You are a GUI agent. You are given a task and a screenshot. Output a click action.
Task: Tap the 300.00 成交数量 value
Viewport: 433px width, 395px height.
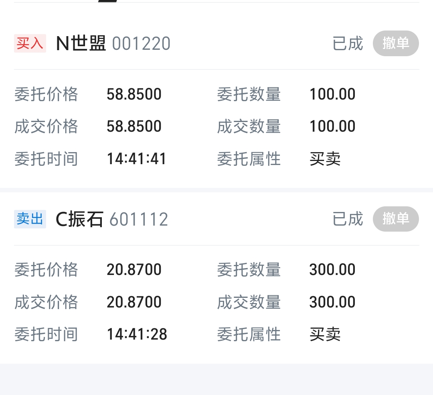332,302
